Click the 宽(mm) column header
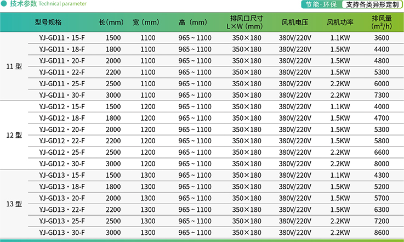The width and height of the screenshot is (404, 242). [146, 23]
